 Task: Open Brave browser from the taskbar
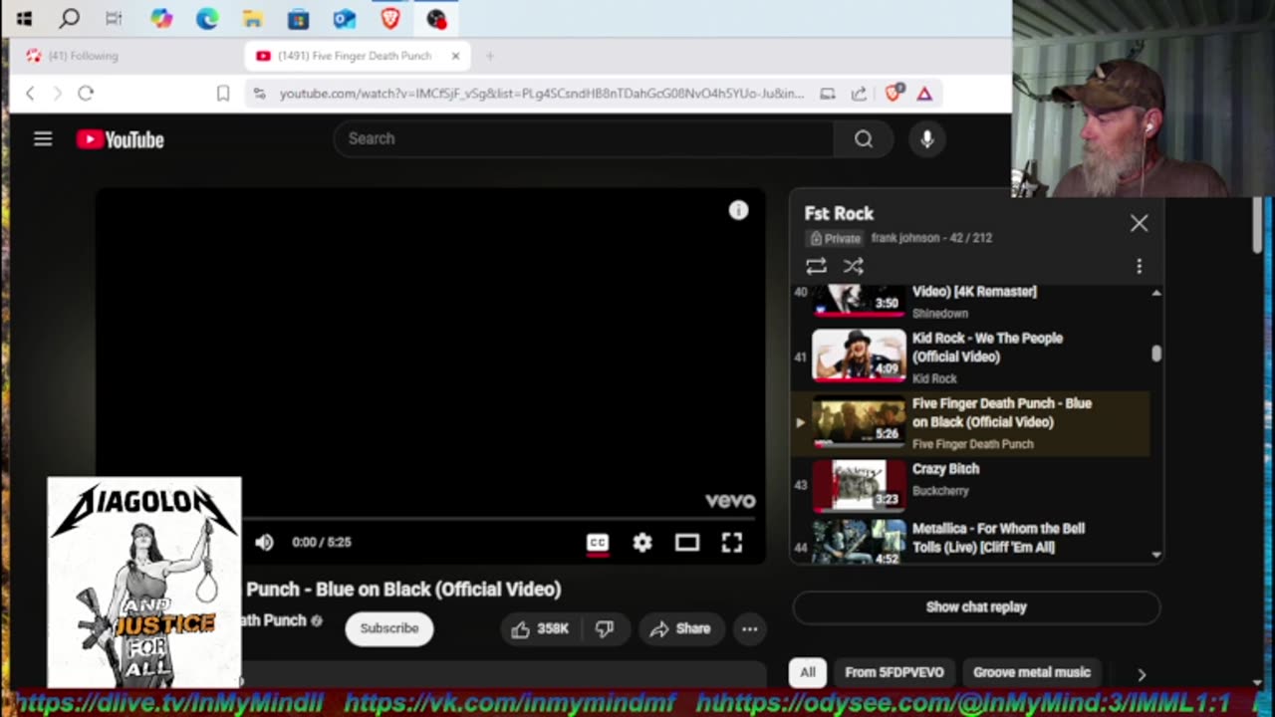tap(390, 18)
